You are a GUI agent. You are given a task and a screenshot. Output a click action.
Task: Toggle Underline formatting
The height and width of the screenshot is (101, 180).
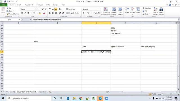[28, 13]
